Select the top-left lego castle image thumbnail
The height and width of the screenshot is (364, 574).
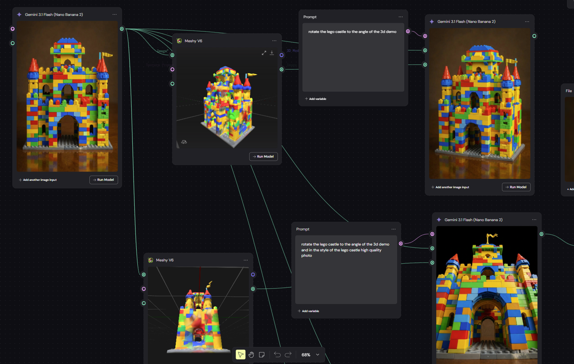pos(67,96)
